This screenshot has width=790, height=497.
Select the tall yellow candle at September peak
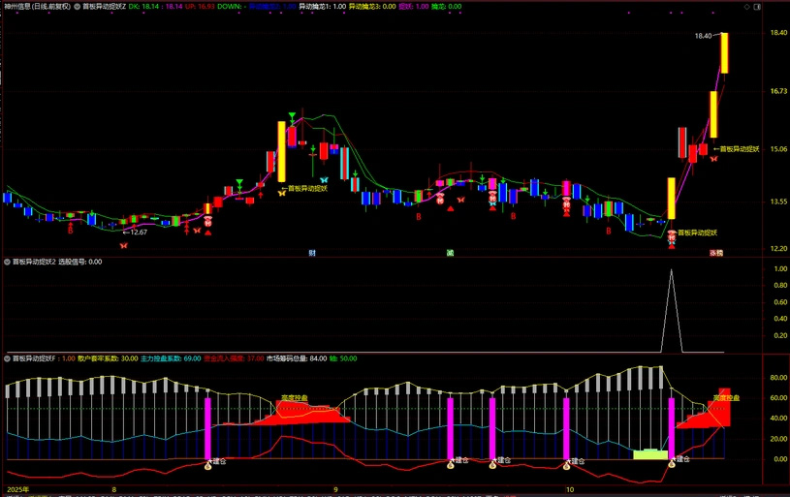[x=282, y=151]
